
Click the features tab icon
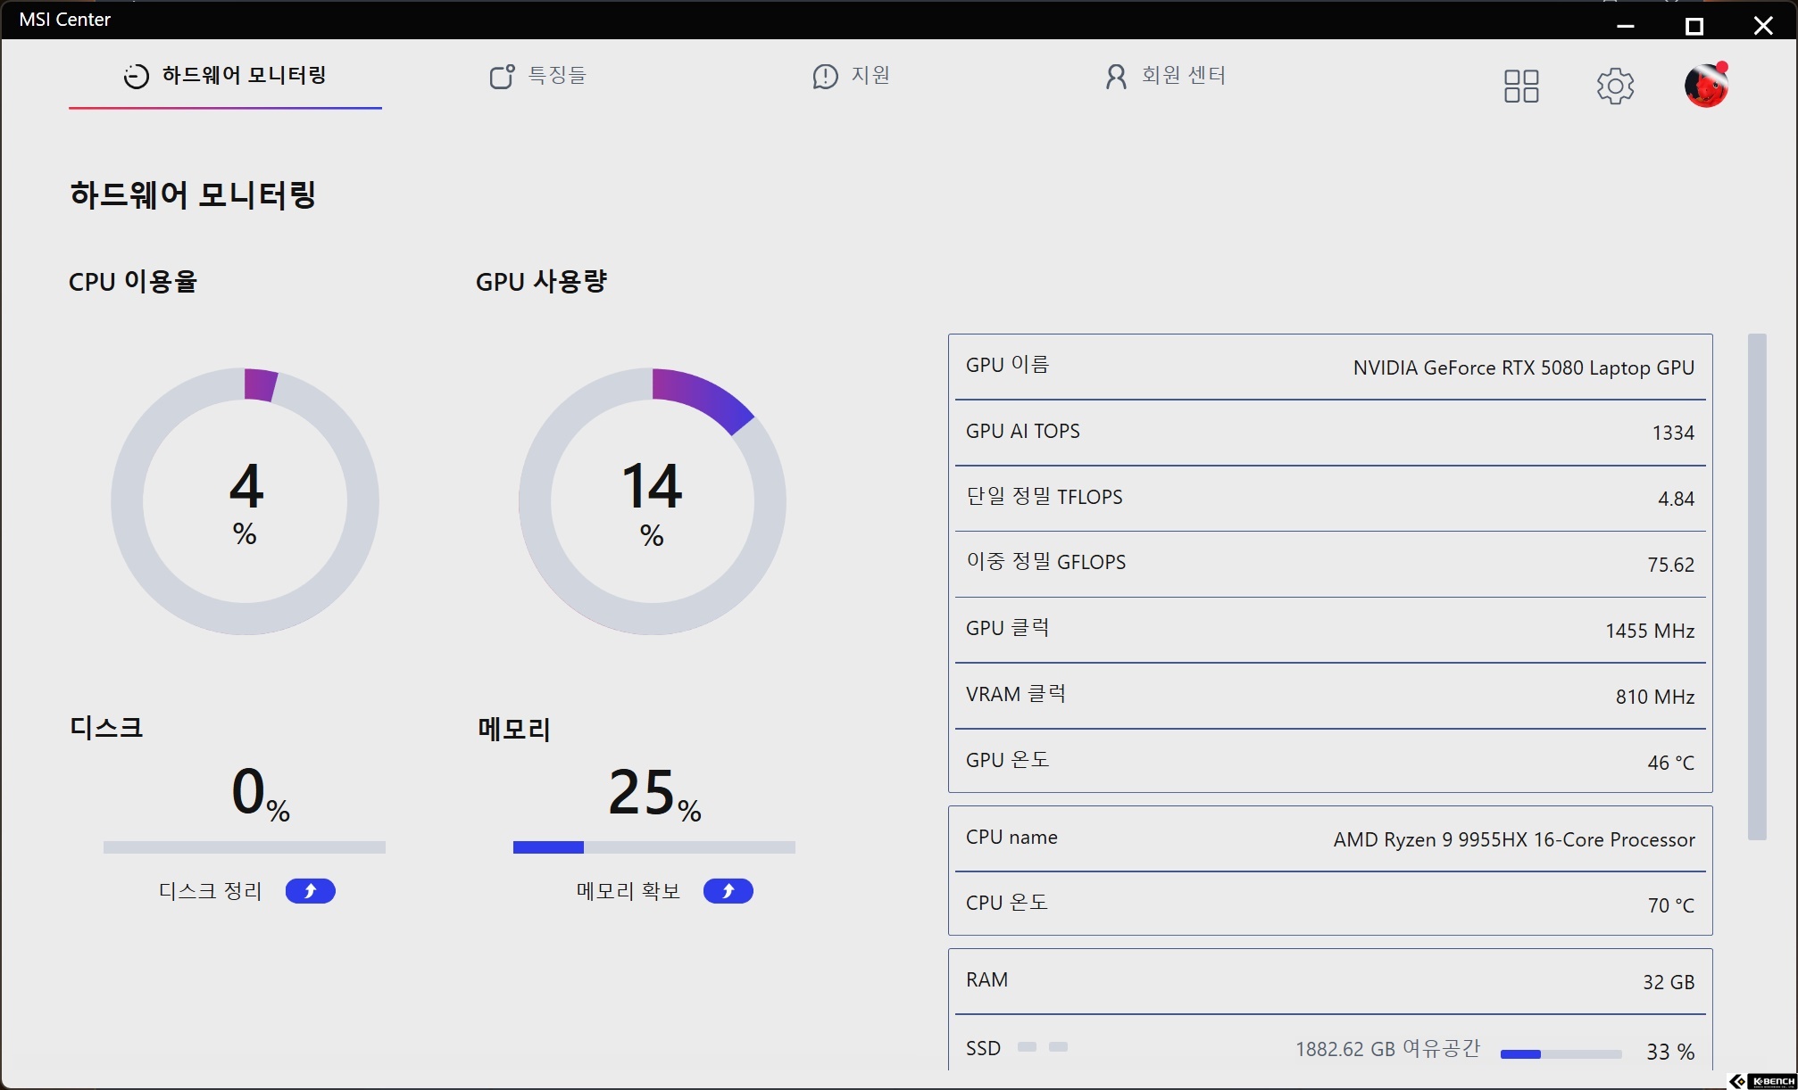(x=502, y=77)
